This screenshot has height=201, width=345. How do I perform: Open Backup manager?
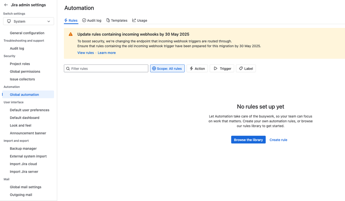pos(23,149)
